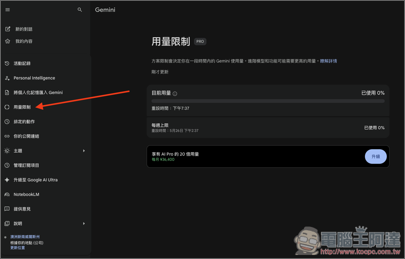Image resolution: width=405 pixels, height=259 pixels.
Task: Open 我的內容
Action: [24, 41]
